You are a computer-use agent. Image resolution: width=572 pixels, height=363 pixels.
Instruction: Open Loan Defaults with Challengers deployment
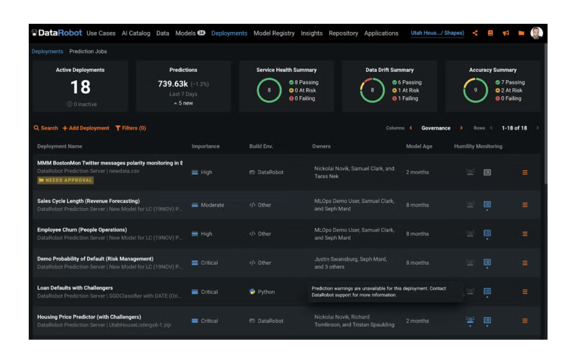[74, 288]
